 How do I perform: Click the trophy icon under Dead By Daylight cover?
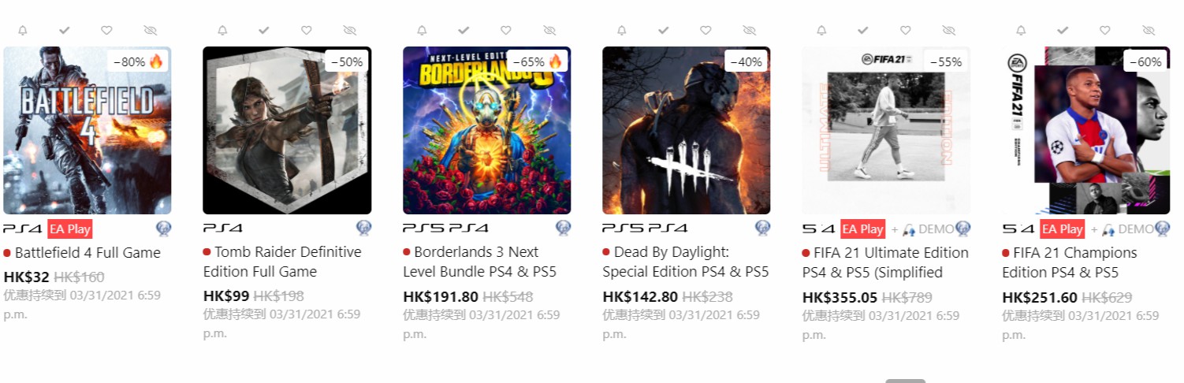[762, 229]
